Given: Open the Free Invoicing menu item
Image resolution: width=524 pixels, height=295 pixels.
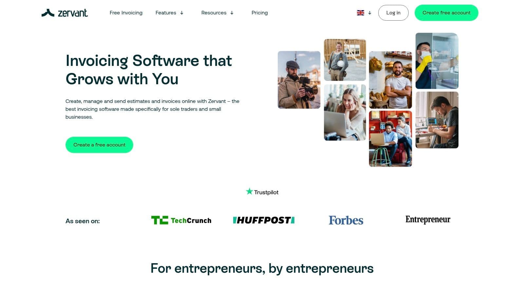Looking at the screenshot, I should pos(126,13).
